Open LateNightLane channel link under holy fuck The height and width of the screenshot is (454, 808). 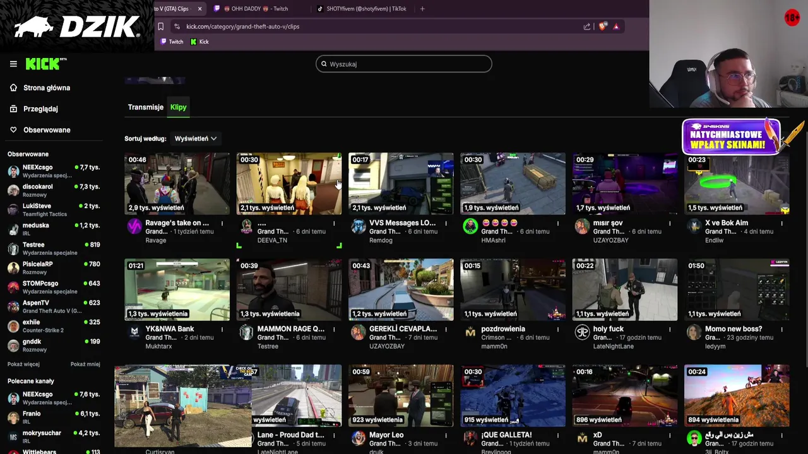(x=613, y=346)
